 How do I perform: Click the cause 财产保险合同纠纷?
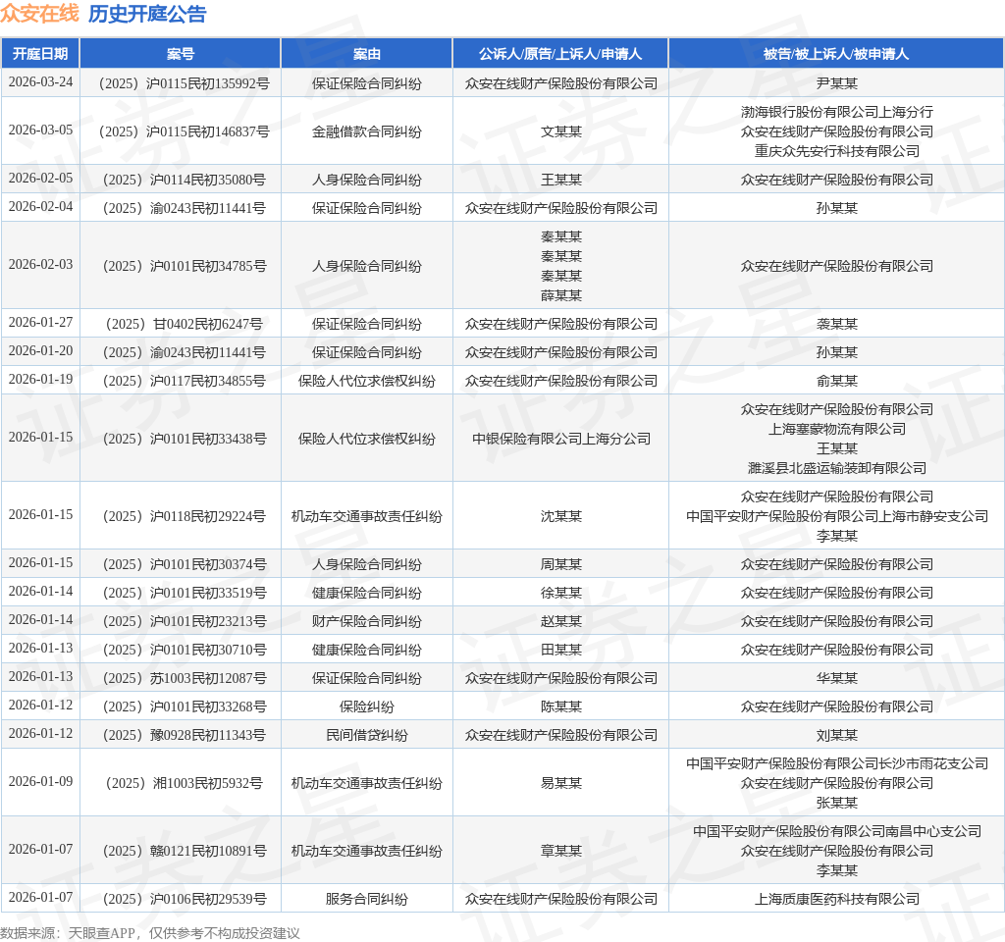click(x=367, y=621)
